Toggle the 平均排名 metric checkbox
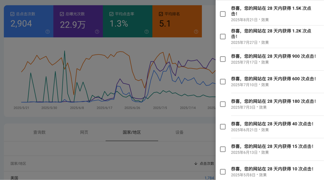The image size is (324, 180). (161, 13)
